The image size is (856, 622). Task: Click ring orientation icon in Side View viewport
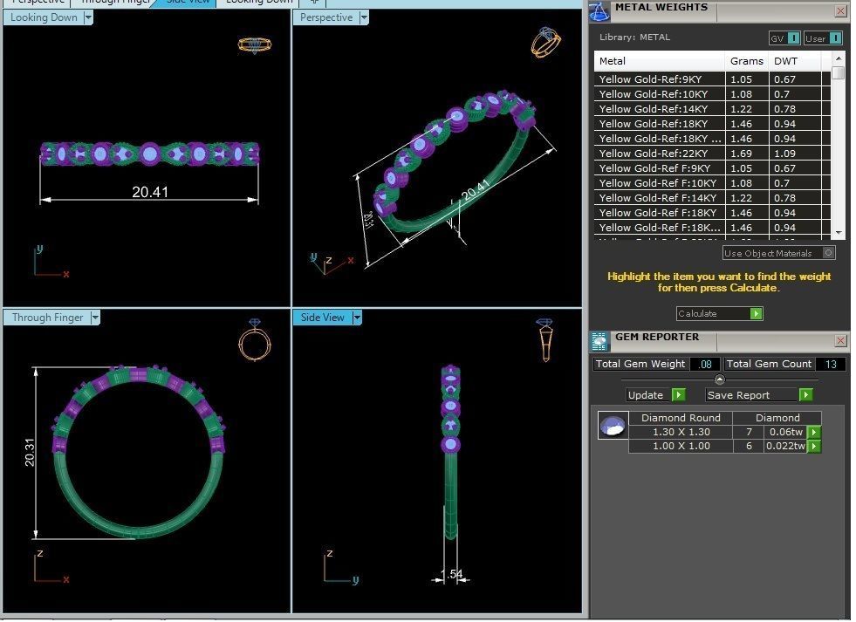click(544, 338)
